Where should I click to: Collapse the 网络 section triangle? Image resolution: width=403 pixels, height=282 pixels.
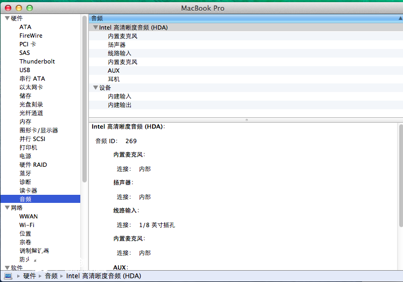7,208
